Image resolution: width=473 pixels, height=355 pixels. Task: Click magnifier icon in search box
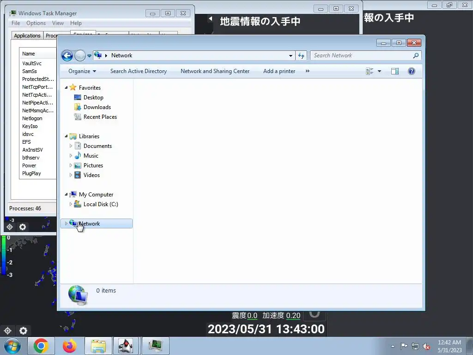pyautogui.click(x=416, y=55)
